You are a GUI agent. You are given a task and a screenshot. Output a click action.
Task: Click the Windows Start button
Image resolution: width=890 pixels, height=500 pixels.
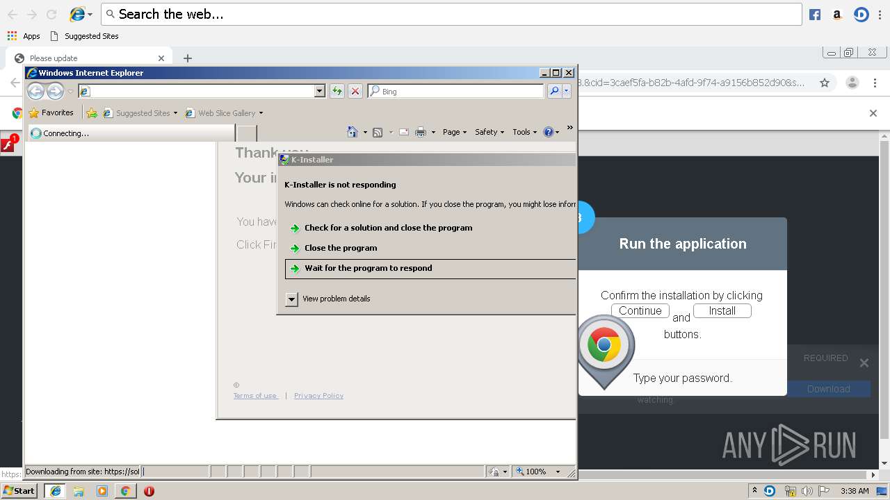coord(19,491)
